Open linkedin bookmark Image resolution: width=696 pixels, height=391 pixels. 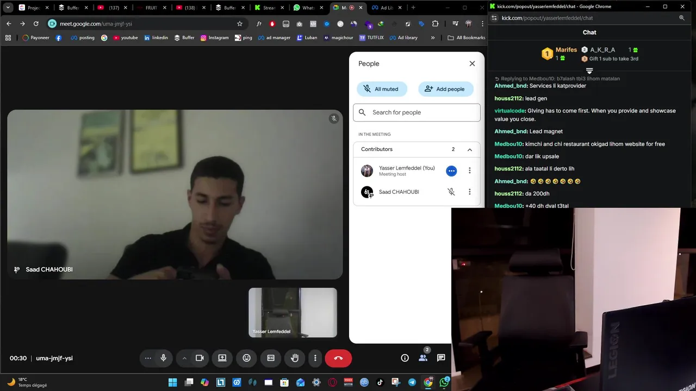156,38
